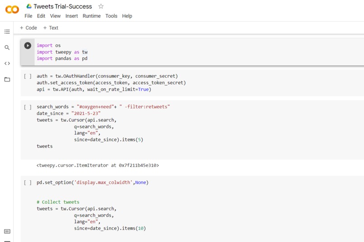
Task: Open the Help menu
Action: (x=127, y=16)
